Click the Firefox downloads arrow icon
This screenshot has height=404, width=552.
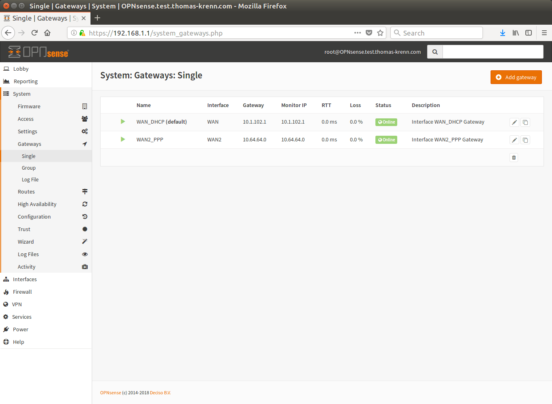coord(502,33)
